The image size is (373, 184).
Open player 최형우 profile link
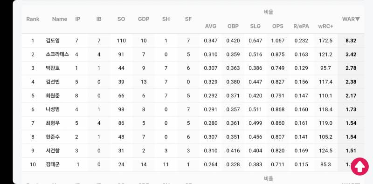click(x=53, y=123)
